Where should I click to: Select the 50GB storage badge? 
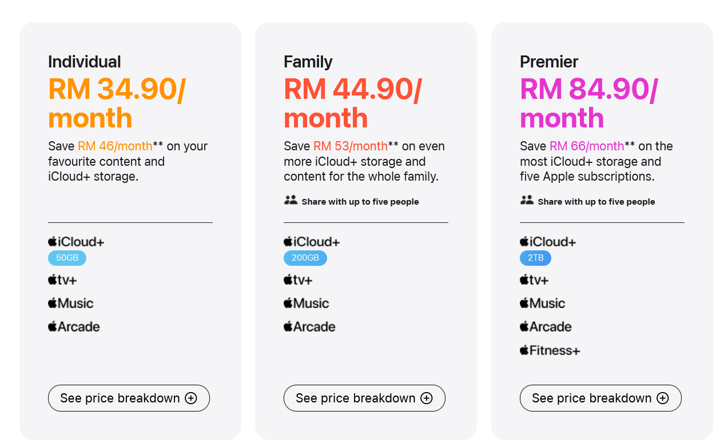pos(67,258)
